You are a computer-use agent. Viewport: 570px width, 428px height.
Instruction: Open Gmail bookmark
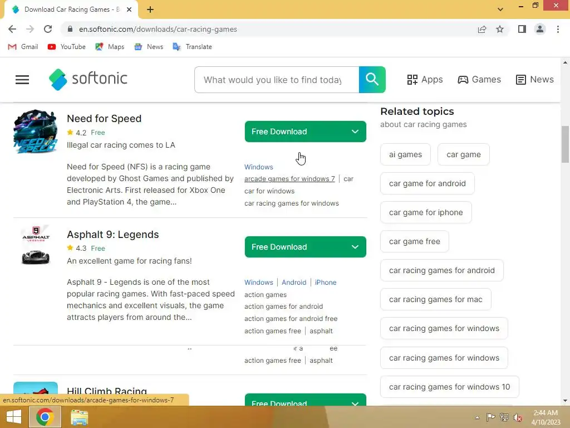pos(23,47)
